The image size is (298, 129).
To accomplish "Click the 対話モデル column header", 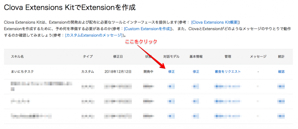I will [171, 57].
